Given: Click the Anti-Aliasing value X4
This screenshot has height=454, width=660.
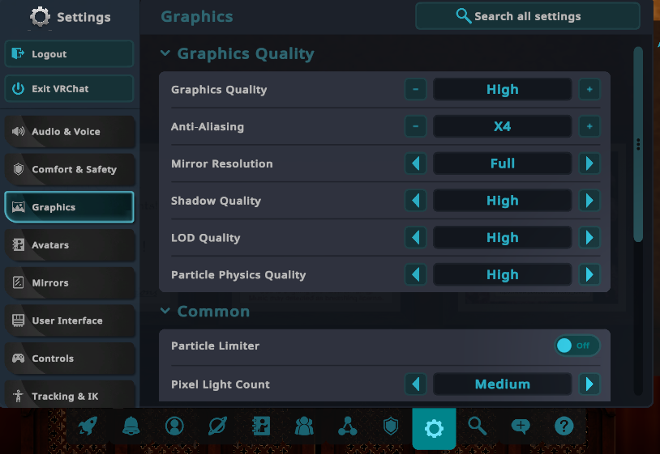Looking at the screenshot, I should point(503,126).
